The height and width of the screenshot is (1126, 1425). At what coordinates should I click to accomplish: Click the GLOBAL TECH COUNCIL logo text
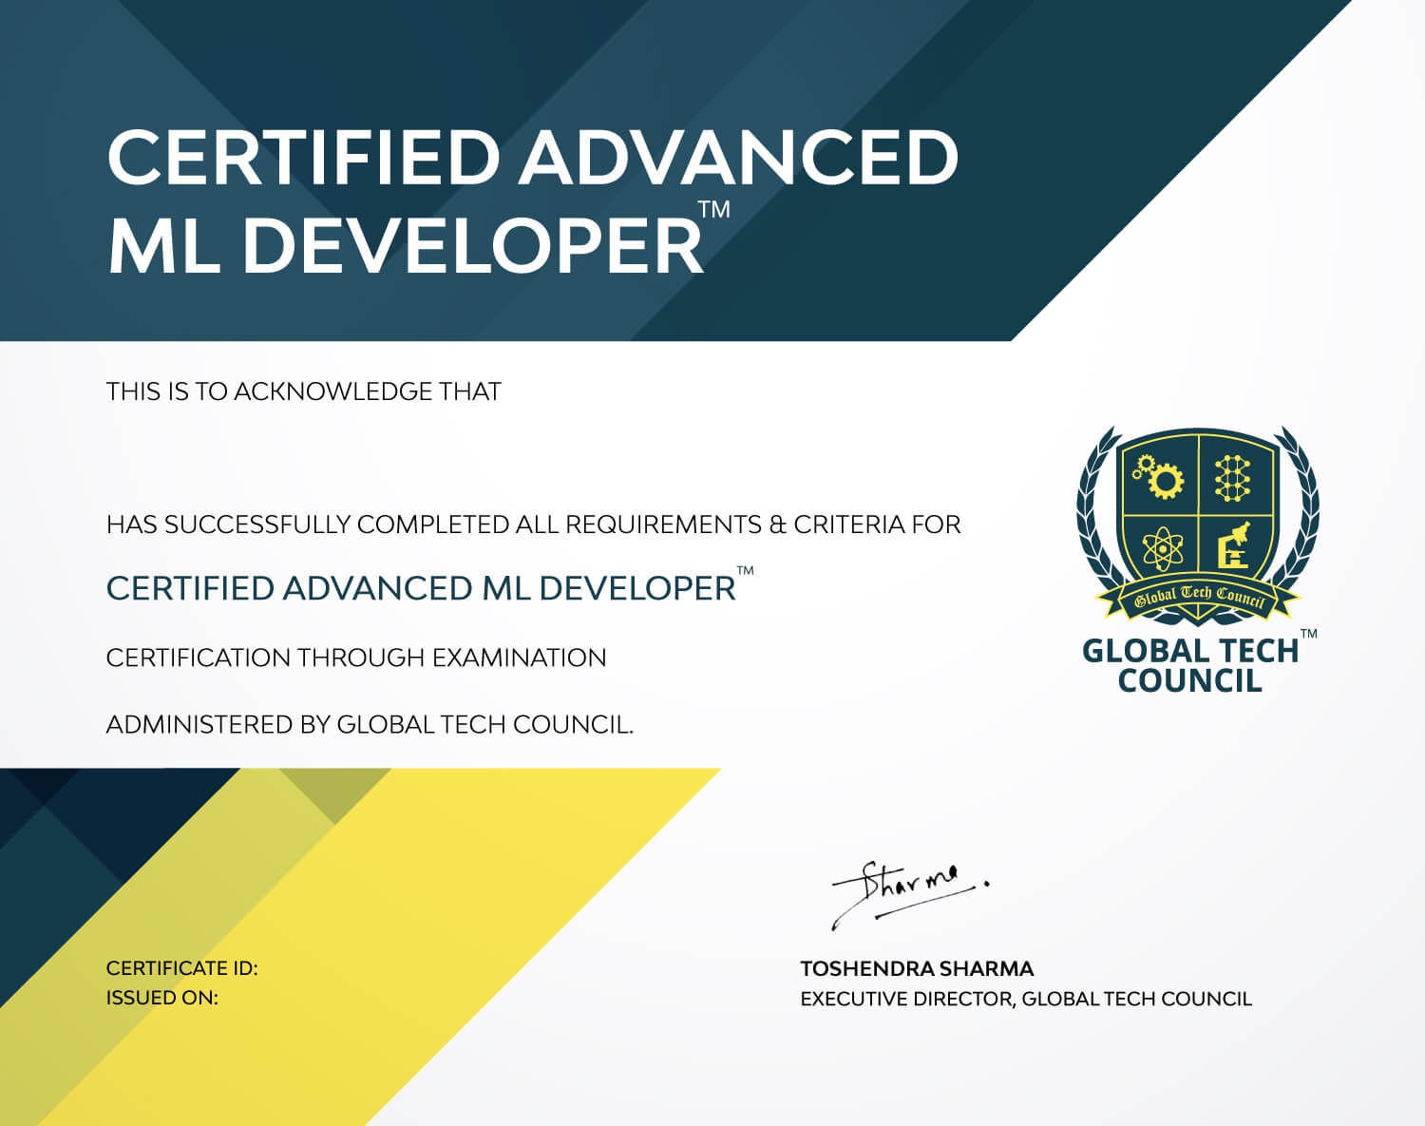click(x=1190, y=665)
